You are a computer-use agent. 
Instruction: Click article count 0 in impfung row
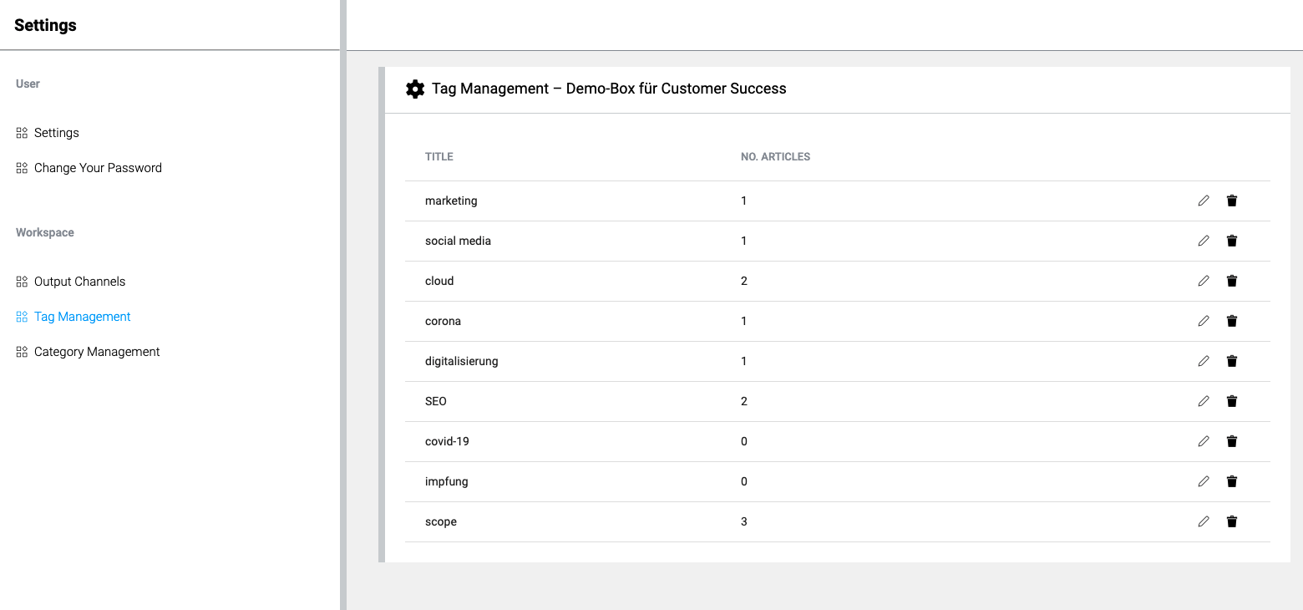point(744,481)
